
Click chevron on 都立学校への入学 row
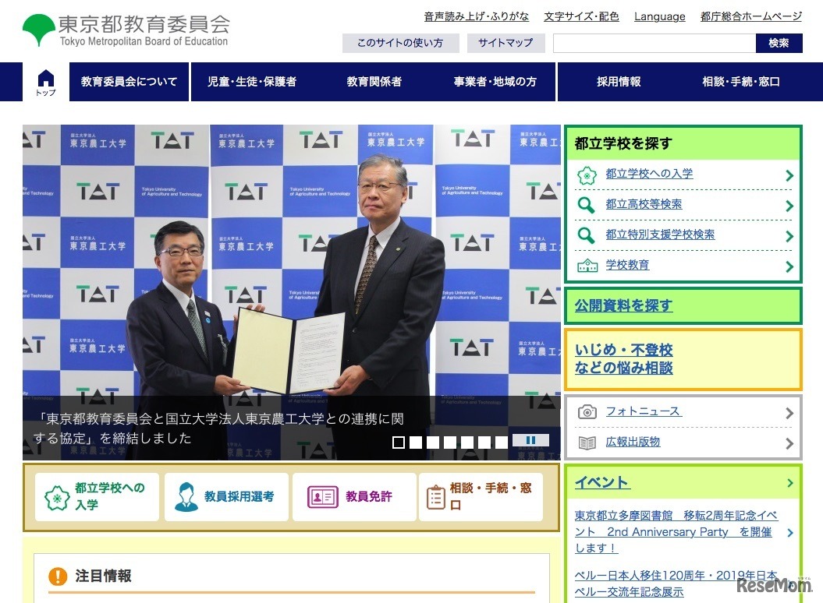tap(789, 175)
